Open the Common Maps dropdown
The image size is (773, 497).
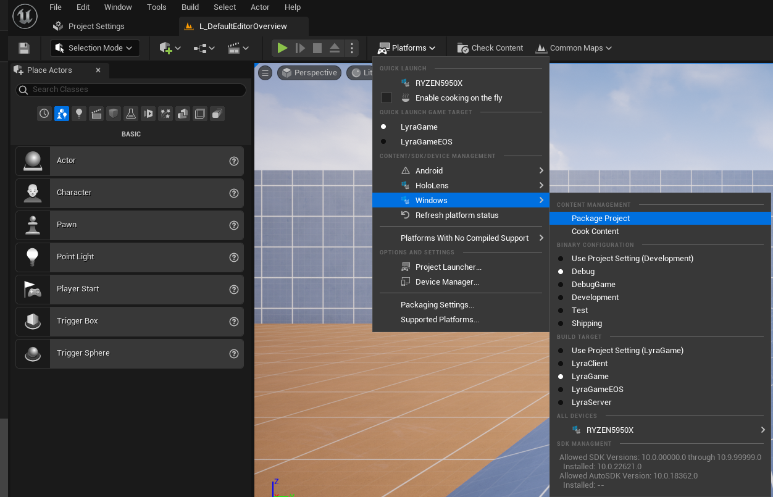[x=574, y=48]
